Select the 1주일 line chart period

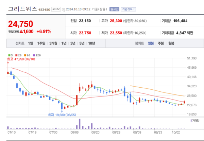(41, 43)
